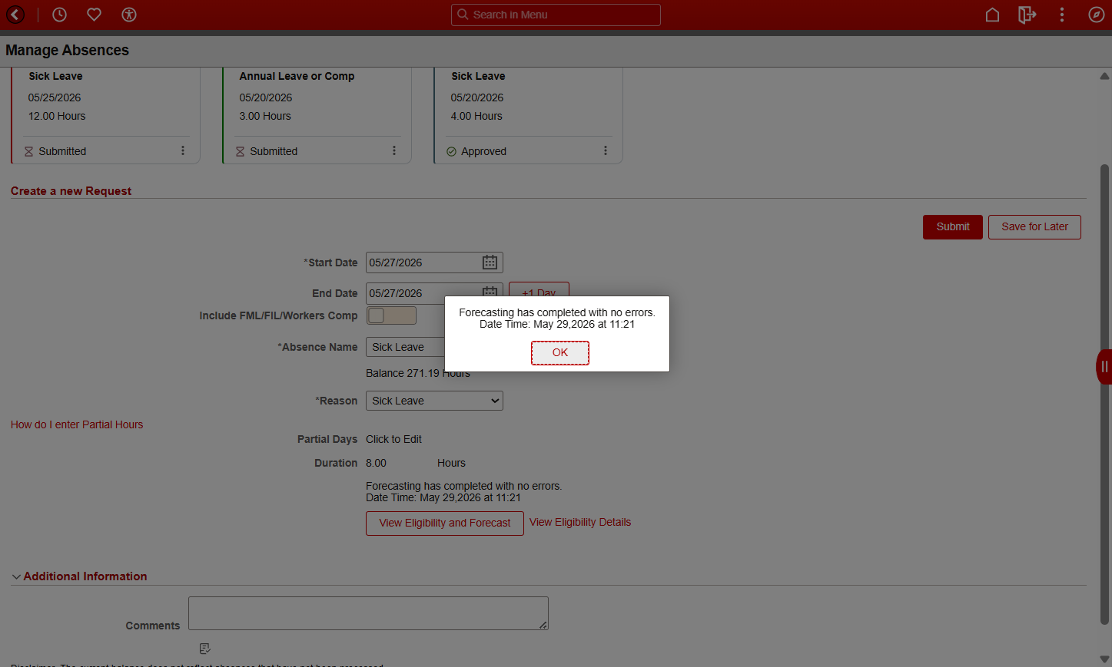Click the spell check icon below Comments
This screenshot has height=667, width=1112.
click(x=204, y=649)
